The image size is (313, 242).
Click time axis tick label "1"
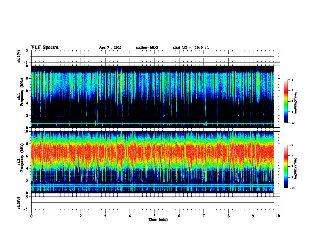56,216
